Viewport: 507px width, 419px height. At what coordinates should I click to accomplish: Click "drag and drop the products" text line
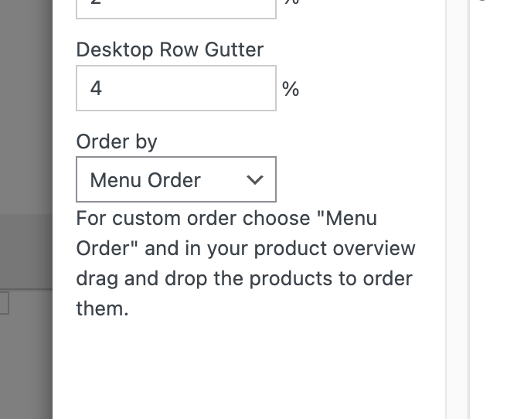[244, 279]
